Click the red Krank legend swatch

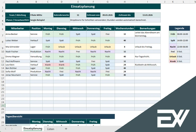click(173, 61)
